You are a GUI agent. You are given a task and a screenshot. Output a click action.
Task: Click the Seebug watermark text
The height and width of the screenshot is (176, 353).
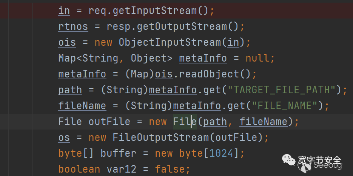tap(327, 165)
